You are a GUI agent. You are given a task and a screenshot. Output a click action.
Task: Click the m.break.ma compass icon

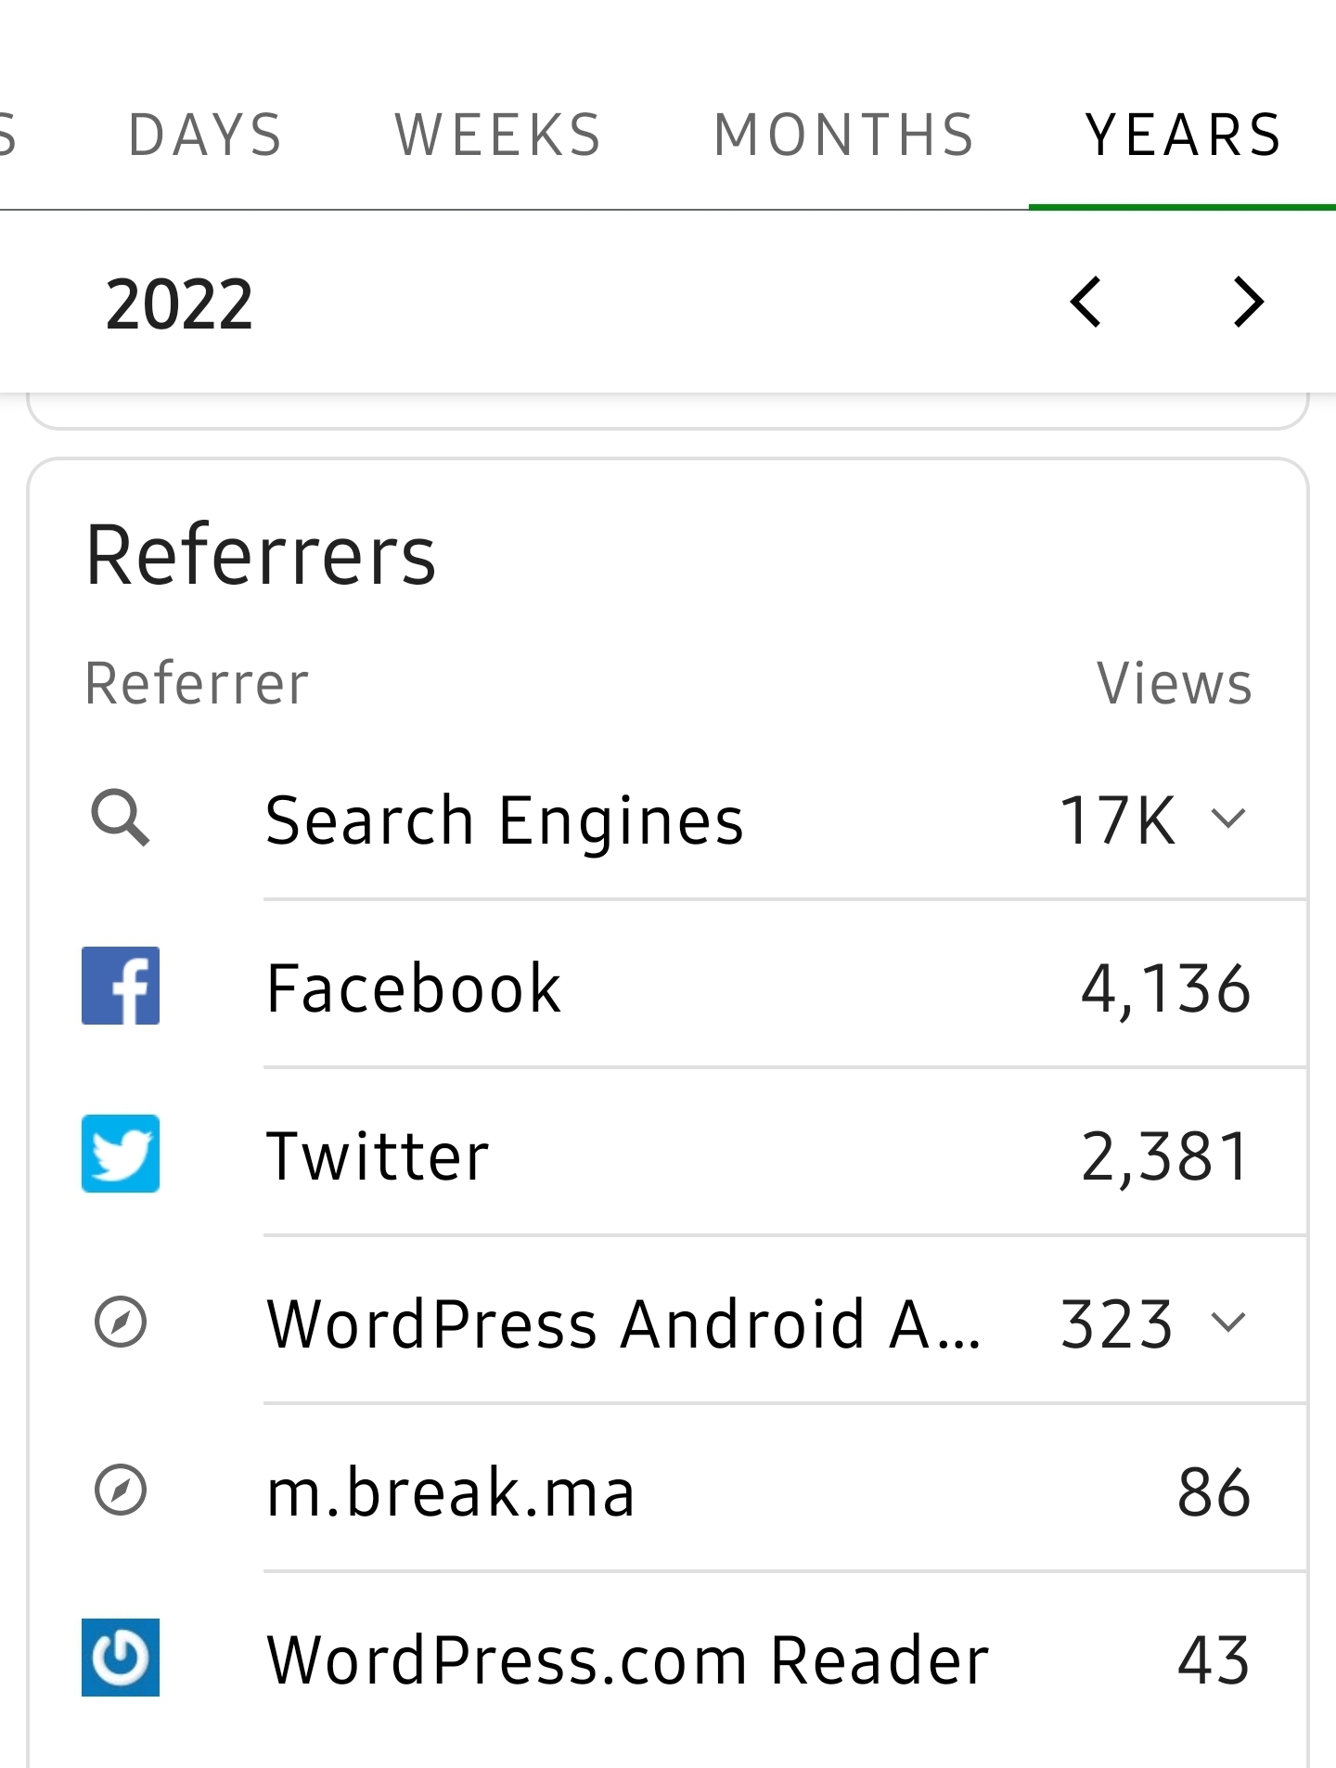click(121, 1490)
